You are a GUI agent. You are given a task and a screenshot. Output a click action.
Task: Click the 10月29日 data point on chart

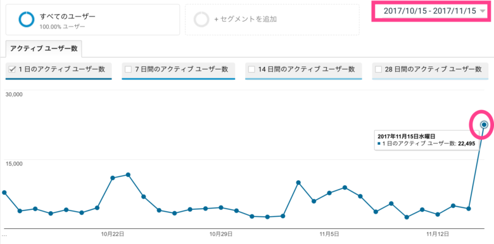point(221,207)
